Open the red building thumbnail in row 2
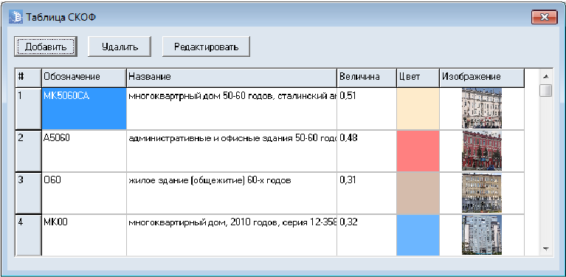566x277 pixels. (x=482, y=151)
